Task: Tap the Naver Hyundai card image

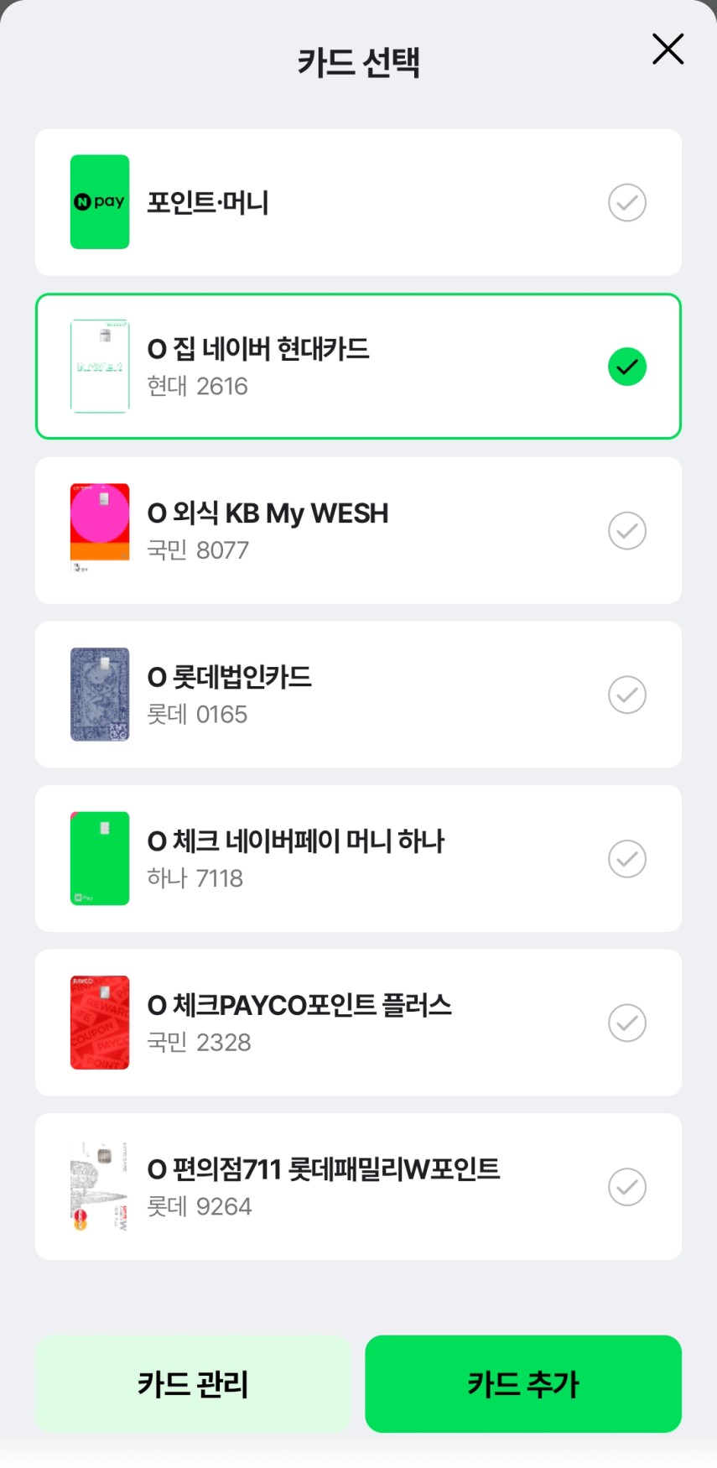Action: tap(100, 366)
